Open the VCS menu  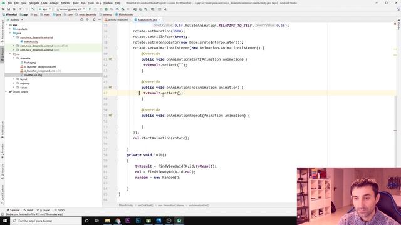pos(98,3)
